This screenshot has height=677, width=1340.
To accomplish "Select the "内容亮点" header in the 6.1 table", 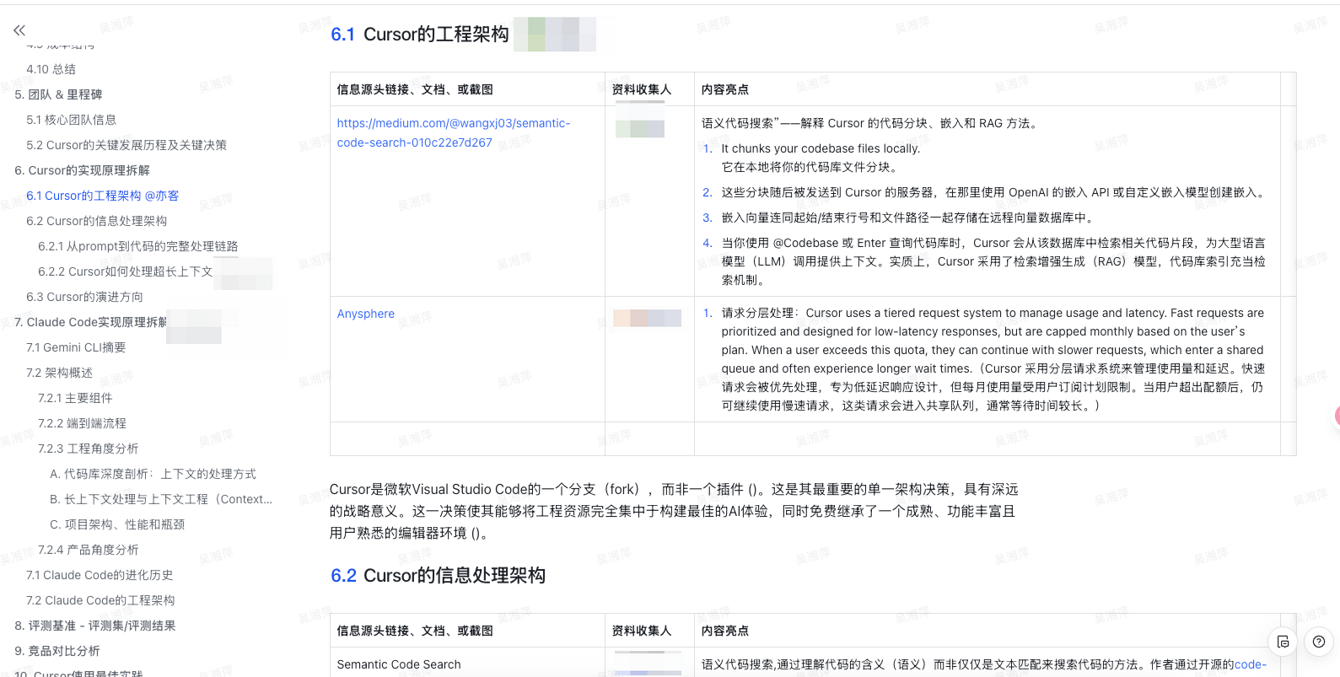I will [725, 89].
